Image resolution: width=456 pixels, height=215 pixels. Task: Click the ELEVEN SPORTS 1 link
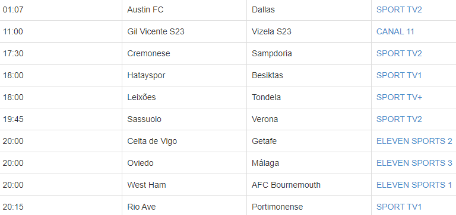[x=414, y=185]
